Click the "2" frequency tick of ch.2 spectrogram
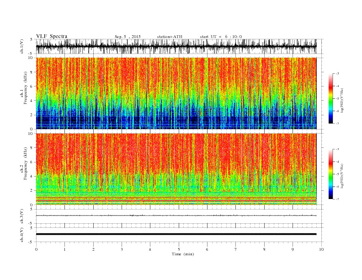This screenshot has width=362, height=280. point(32,191)
